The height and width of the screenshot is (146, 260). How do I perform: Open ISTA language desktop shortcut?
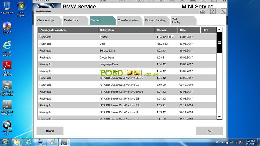click(x=21, y=9)
